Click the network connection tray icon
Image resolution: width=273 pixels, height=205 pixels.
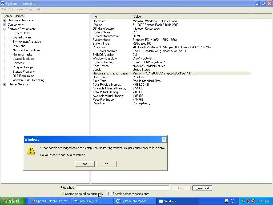[x=253, y=201]
